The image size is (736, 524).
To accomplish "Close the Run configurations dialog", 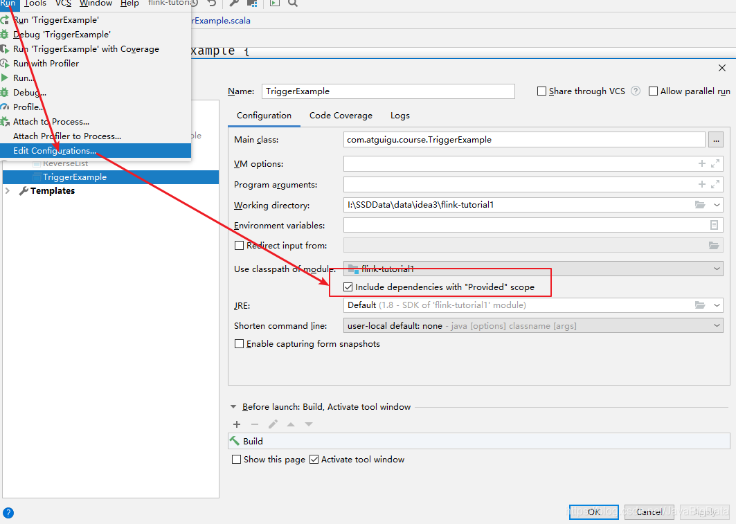I will pyautogui.click(x=722, y=68).
